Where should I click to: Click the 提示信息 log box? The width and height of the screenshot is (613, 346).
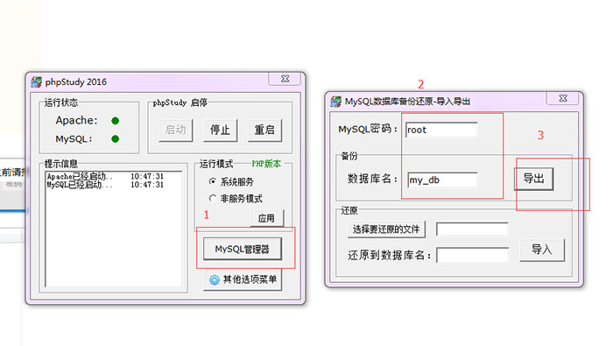pyautogui.click(x=114, y=229)
